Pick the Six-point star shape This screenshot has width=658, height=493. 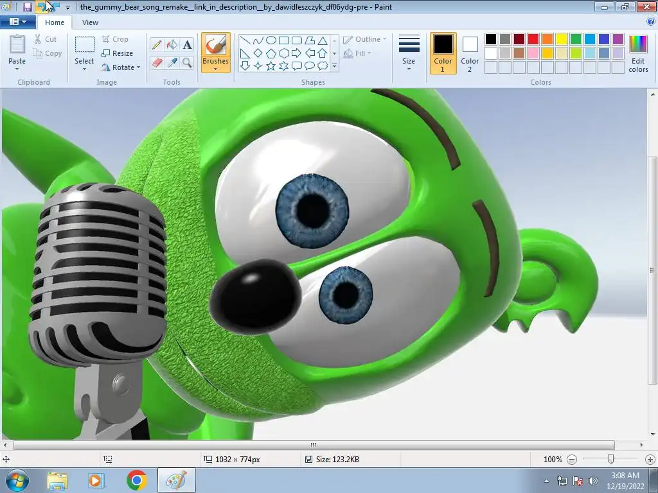[283, 66]
